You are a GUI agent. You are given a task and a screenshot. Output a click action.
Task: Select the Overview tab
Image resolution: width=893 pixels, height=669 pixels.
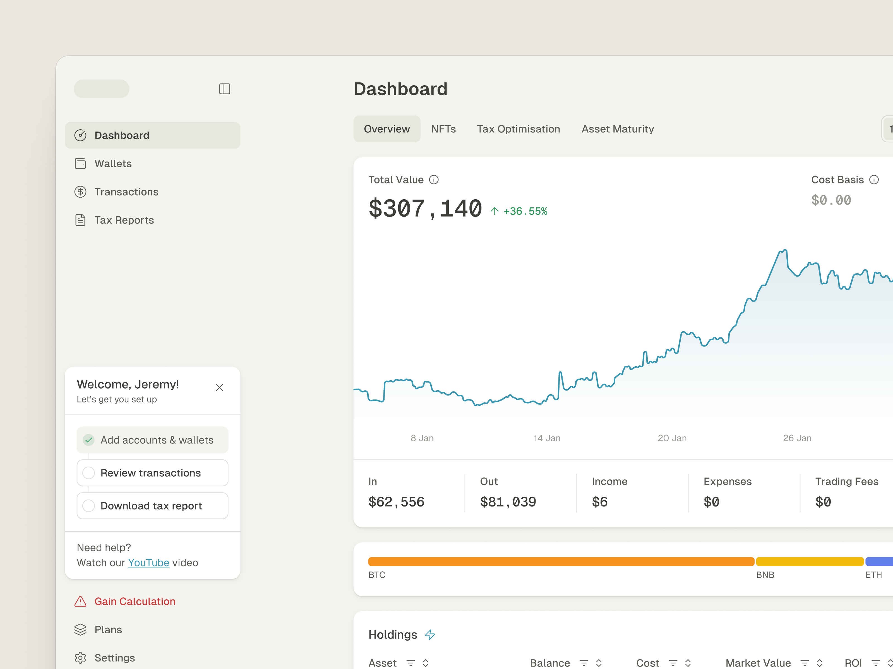[387, 129]
